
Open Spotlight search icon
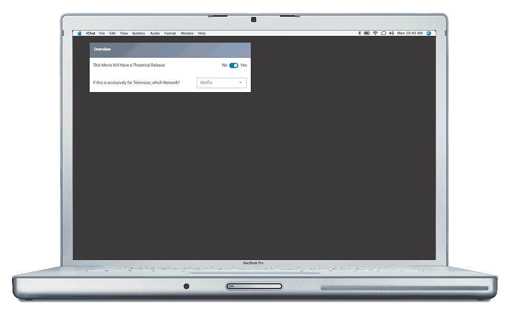(x=429, y=33)
